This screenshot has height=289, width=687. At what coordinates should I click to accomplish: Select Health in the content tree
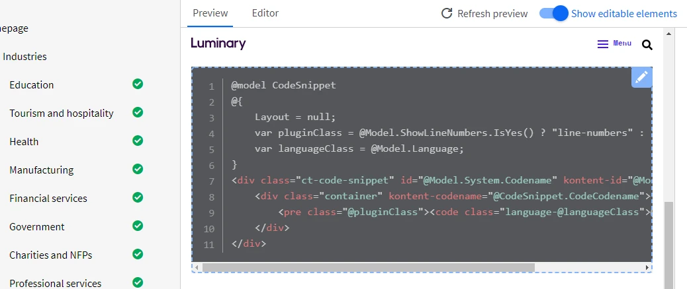(24, 141)
